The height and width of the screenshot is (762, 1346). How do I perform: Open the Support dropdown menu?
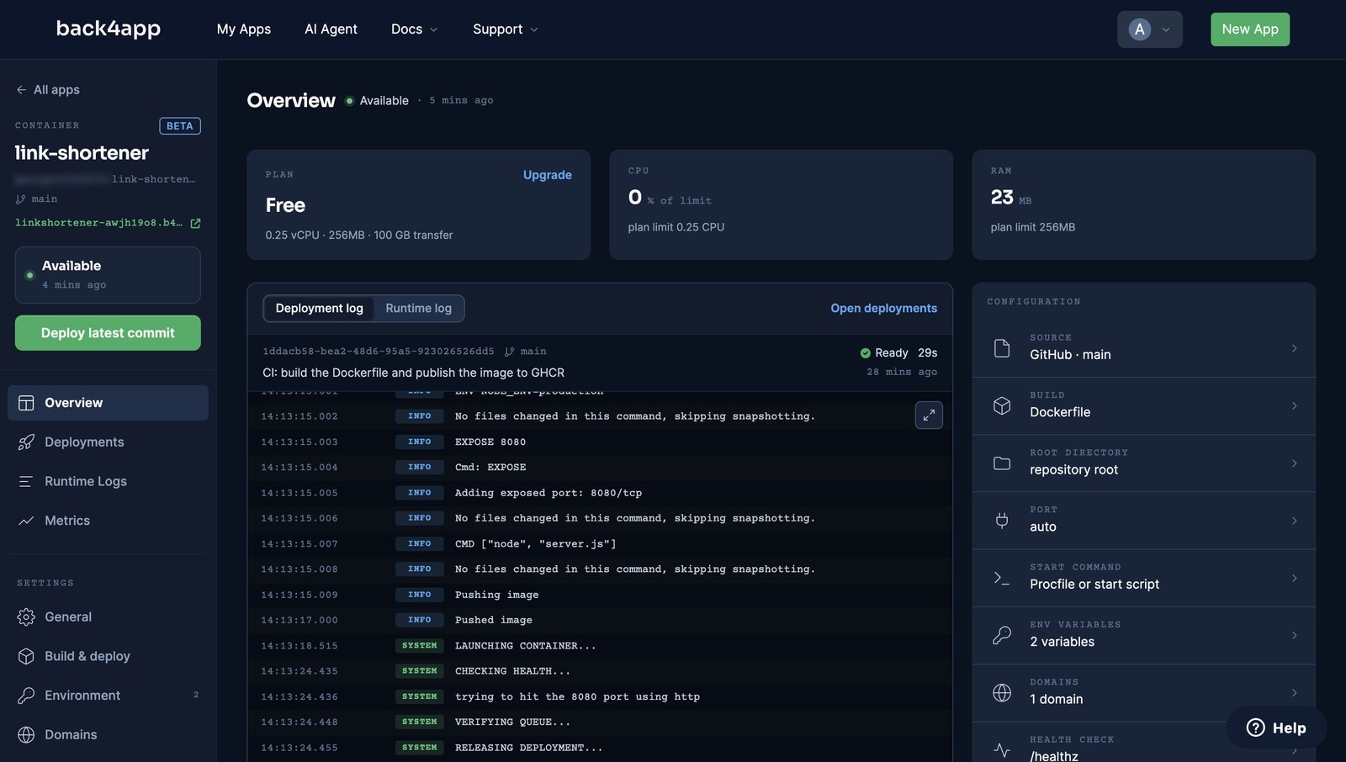tap(505, 29)
